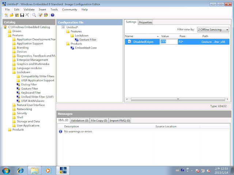The image size is (234, 175).
Task: Sort settings by Name column header
Action: pos(142,36)
